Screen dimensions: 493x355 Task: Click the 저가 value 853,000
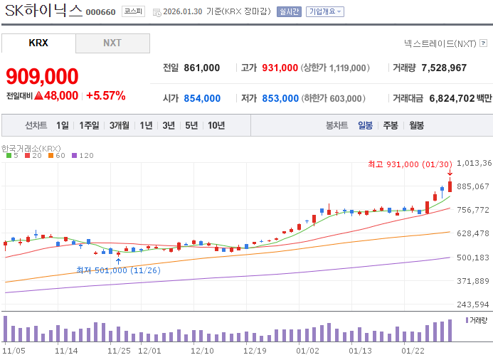pyautogui.click(x=280, y=98)
